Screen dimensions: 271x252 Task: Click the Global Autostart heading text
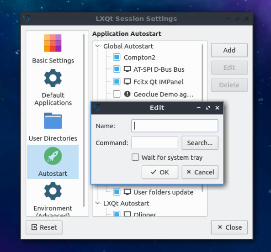pyautogui.click(x=128, y=46)
